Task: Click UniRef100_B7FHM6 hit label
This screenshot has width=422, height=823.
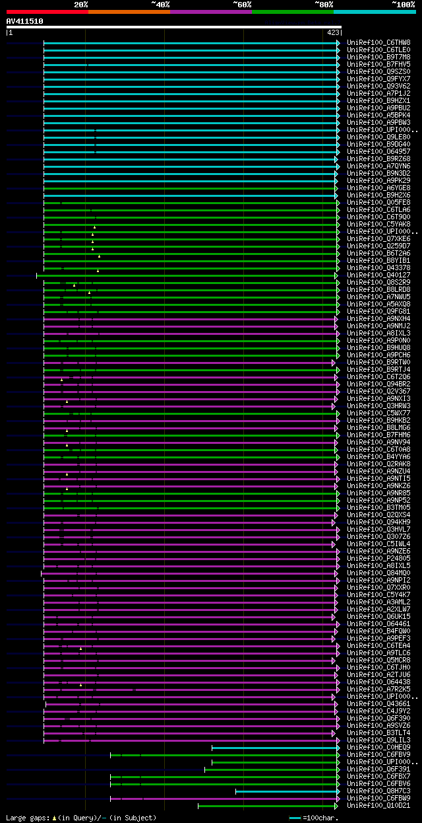Action: (x=378, y=435)
